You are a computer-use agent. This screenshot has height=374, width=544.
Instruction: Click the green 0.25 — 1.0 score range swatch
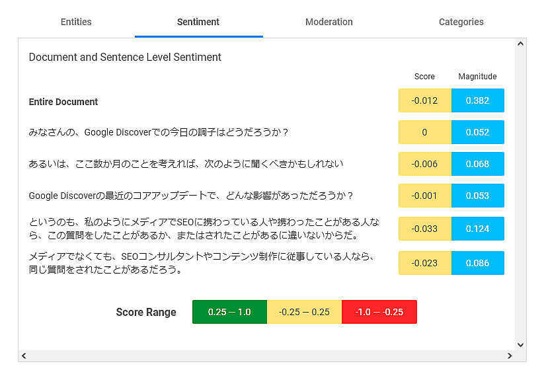(x=229, y=312)
